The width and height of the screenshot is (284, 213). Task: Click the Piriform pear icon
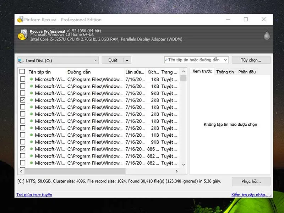[266, 35]
